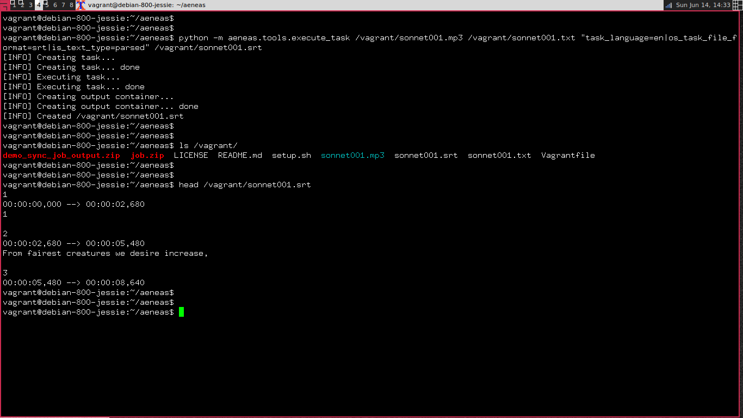Click the timestamp line 00:00:00,000 --> 00:00:02,680

pos(73,204)
